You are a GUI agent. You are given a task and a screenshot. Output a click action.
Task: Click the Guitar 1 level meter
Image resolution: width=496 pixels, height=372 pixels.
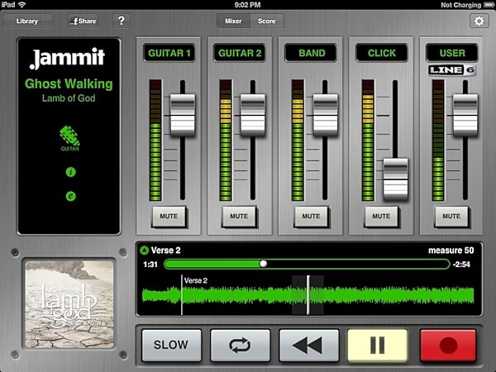click(155, 141)
